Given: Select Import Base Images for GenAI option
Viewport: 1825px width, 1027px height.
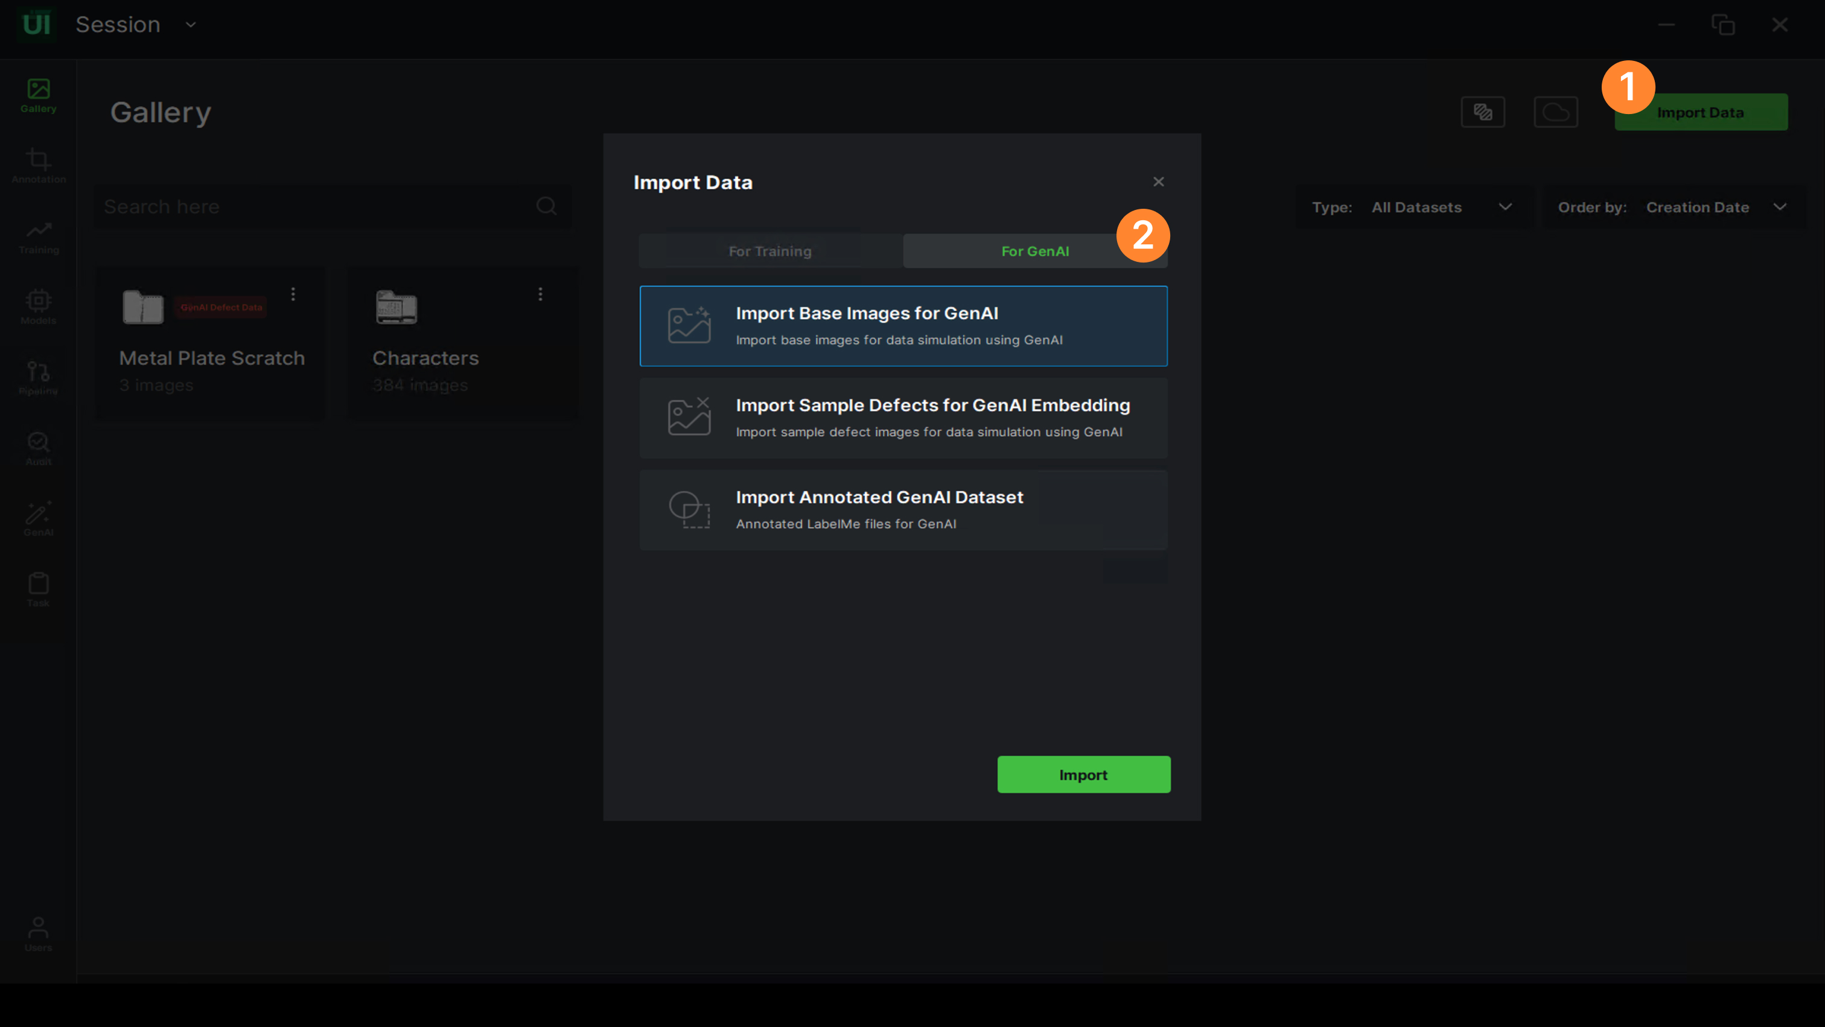Looking at the screenshot, I should coord(903,326).
